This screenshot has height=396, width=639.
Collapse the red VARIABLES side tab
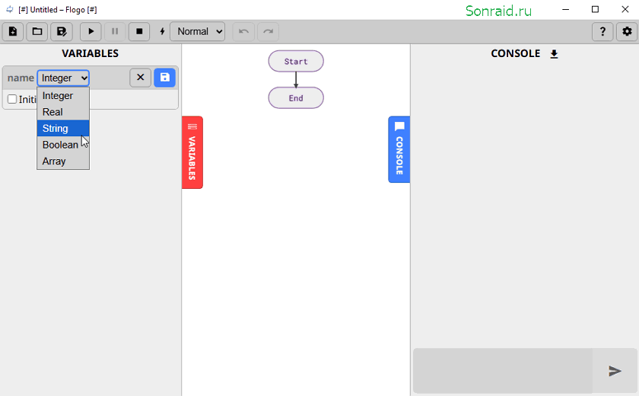(x=192, y=152)
